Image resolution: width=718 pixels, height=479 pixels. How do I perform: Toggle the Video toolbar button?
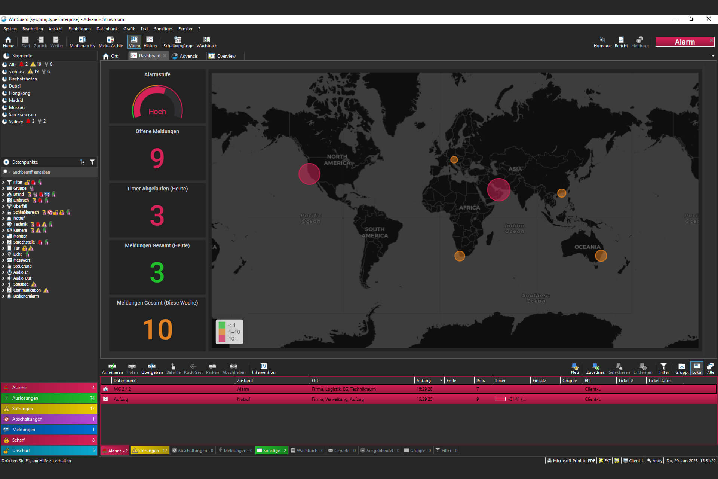point(134,42)
